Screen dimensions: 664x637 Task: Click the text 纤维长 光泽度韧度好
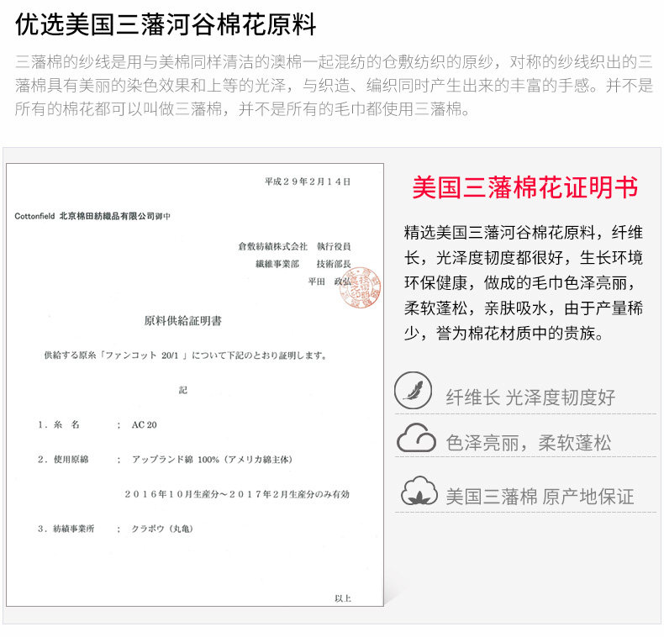(530, 397)
